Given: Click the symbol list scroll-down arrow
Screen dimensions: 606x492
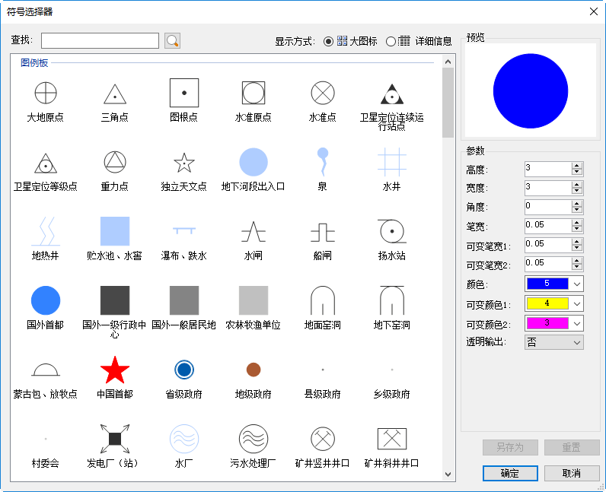Looking at the screenshot, I should pyautogui.click(x=448, y=475).
